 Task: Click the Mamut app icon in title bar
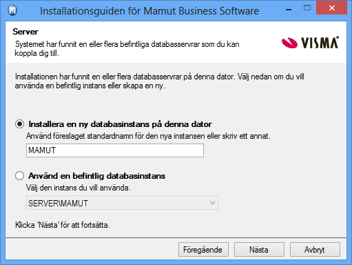(x=12, y=10)
